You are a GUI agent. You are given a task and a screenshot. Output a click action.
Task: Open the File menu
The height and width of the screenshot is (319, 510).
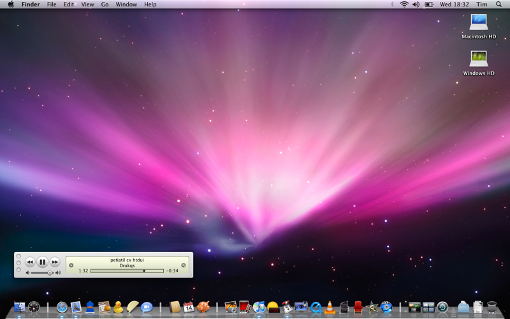(52, 4)
